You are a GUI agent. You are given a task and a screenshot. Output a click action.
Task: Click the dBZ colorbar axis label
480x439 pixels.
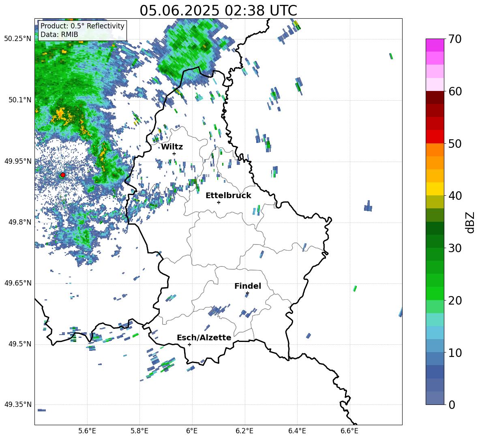click(469, 222)
